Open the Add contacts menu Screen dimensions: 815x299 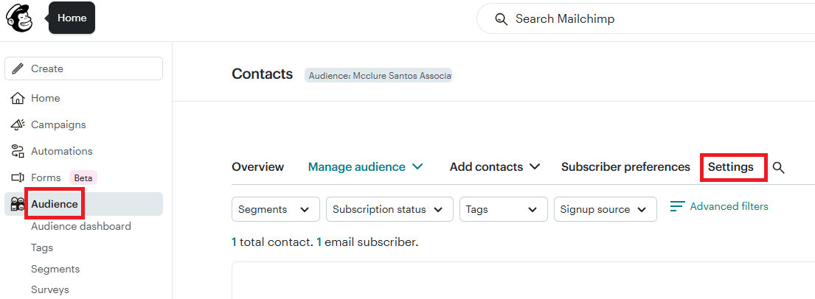tap(494, 167)
